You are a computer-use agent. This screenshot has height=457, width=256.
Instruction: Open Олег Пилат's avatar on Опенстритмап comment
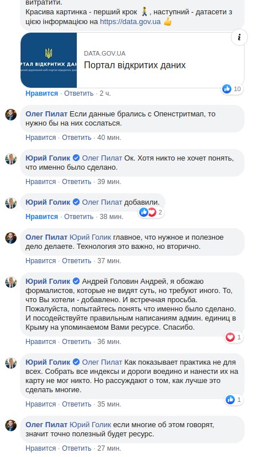tap(11, 115)
